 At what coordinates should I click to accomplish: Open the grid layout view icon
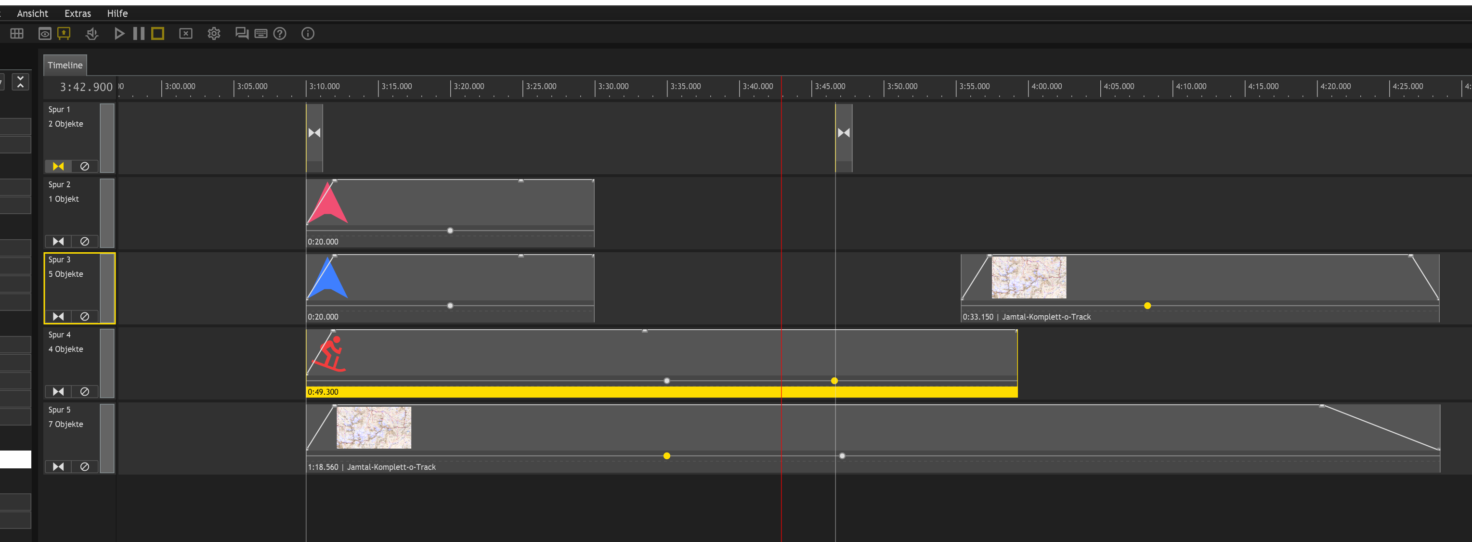point(17,34)
